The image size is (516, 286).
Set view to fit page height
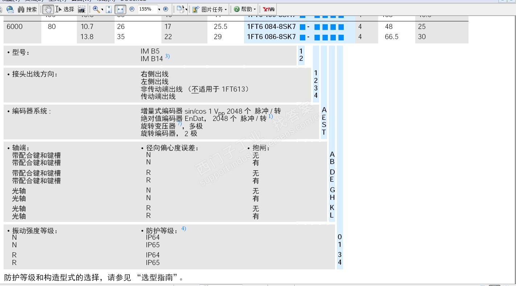tap(109, 9)
